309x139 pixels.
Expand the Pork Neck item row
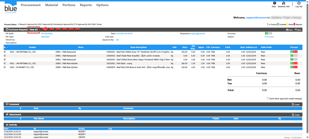click(5, 63)
